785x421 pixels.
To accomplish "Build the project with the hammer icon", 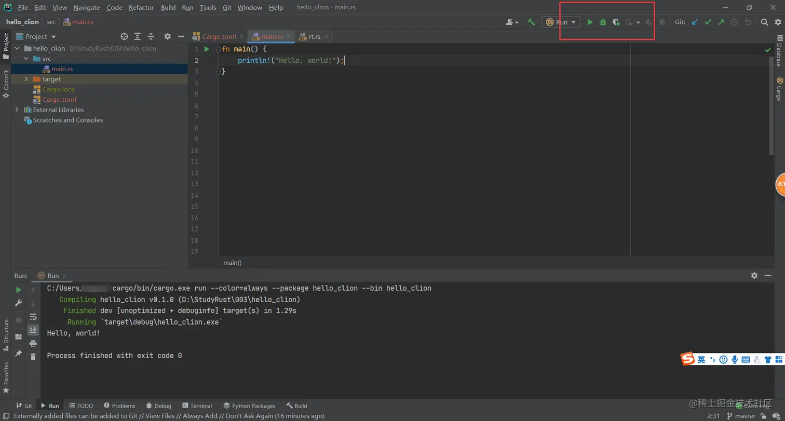I will pos(531,22).
